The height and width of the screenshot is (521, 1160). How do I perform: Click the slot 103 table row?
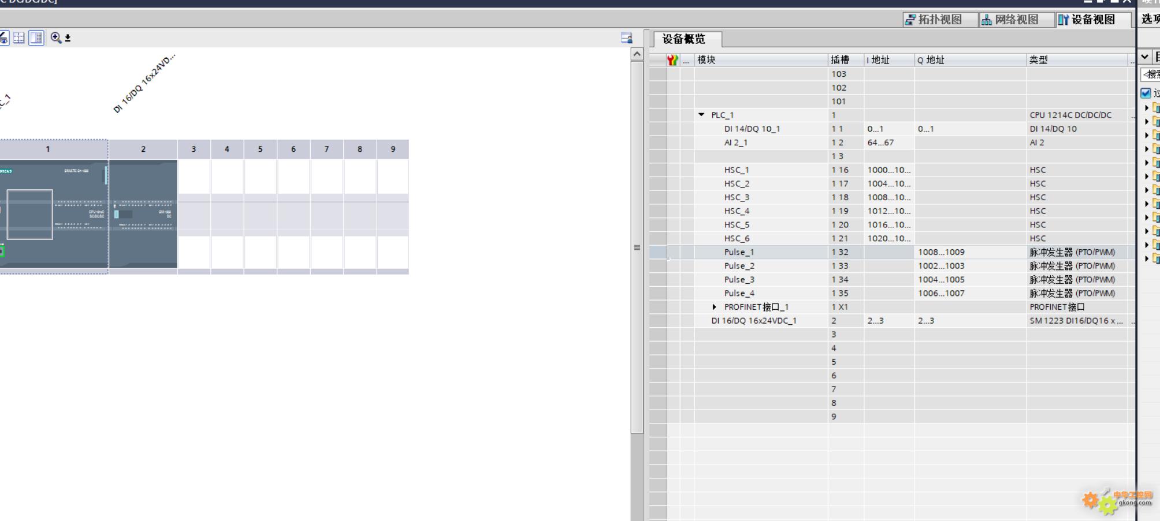(892, 74)
